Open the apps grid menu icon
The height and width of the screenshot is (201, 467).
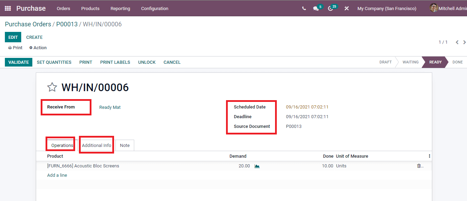[x=8, y=8]
